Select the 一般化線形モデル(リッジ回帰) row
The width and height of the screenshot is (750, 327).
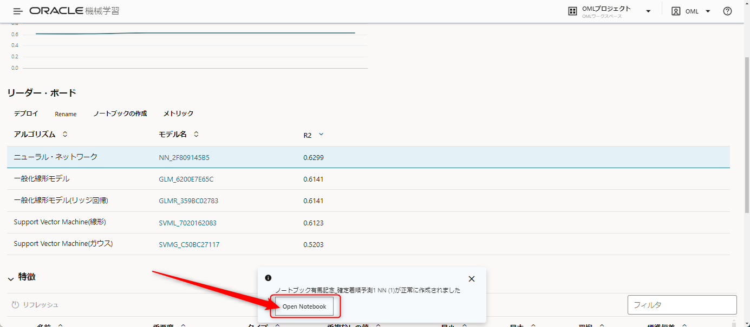pyautogui.click(x=368, y=201)
